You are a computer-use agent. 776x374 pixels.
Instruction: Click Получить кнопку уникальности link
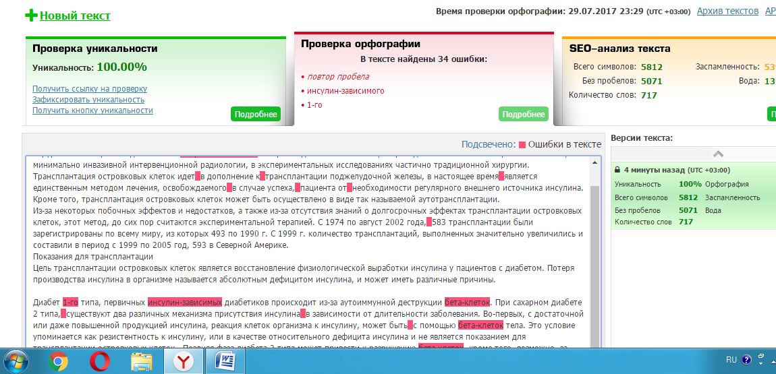pyautogui.click(x=92, y=110)
